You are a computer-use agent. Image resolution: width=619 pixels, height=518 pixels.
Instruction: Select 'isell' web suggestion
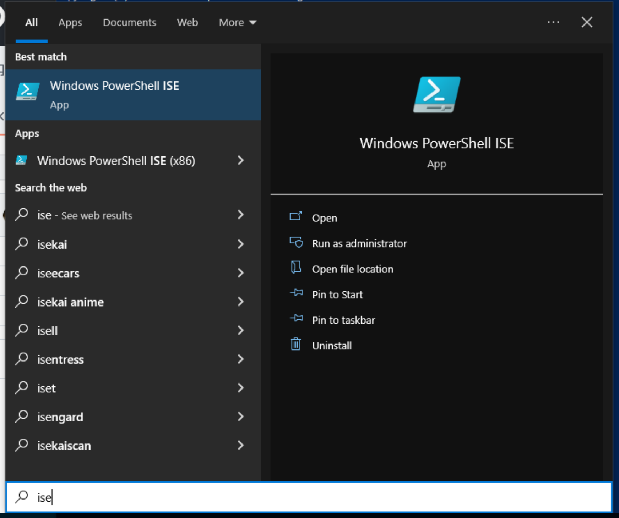pos(133,330)
